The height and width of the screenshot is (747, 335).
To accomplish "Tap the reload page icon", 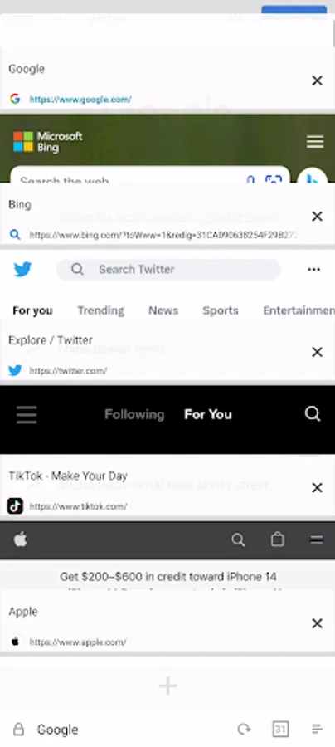I will pyautogui.click(x=244, y=729).
